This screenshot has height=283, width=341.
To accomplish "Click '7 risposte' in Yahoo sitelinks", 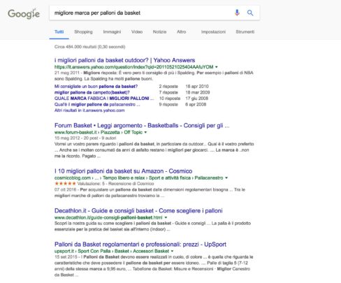I will (x=168, y=92).
